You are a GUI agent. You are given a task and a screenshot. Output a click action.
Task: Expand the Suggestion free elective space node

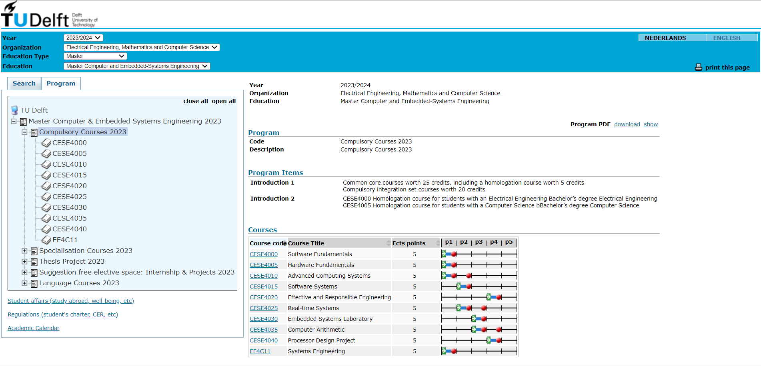click(x=24, y=272)
